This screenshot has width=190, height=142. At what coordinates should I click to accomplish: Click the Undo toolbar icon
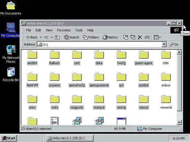[147, 37]
